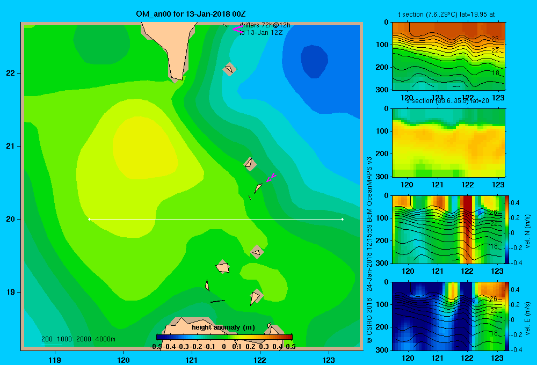Click the '-0.5' value on the height anomaly scale
This screenshot has height=365, width=537.
(x=156, y=347)
